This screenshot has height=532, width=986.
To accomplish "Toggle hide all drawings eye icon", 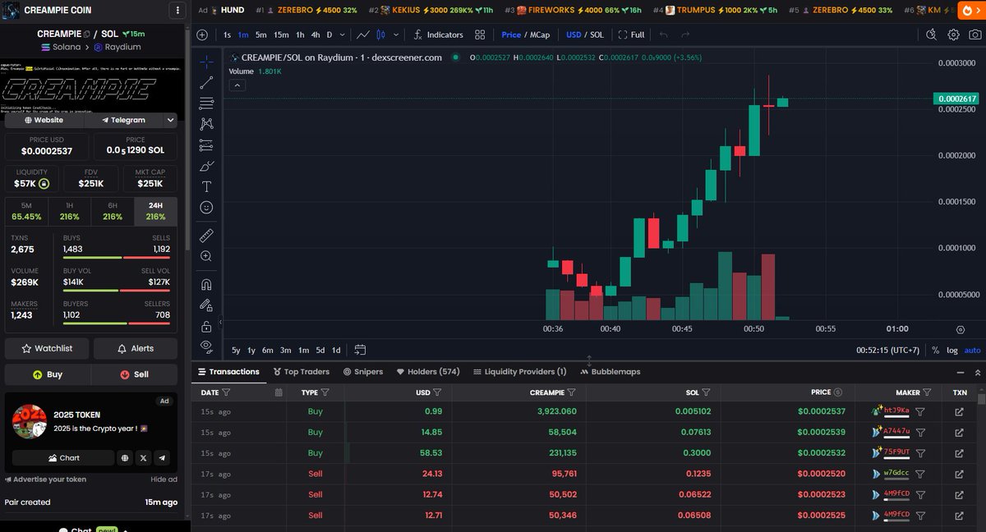I will 206,346.
